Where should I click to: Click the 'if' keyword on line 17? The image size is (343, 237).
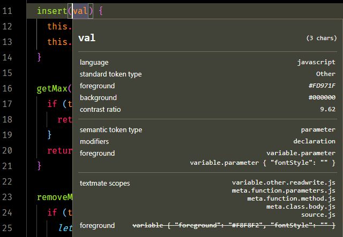pyautogui.click(x=53, y=104)
